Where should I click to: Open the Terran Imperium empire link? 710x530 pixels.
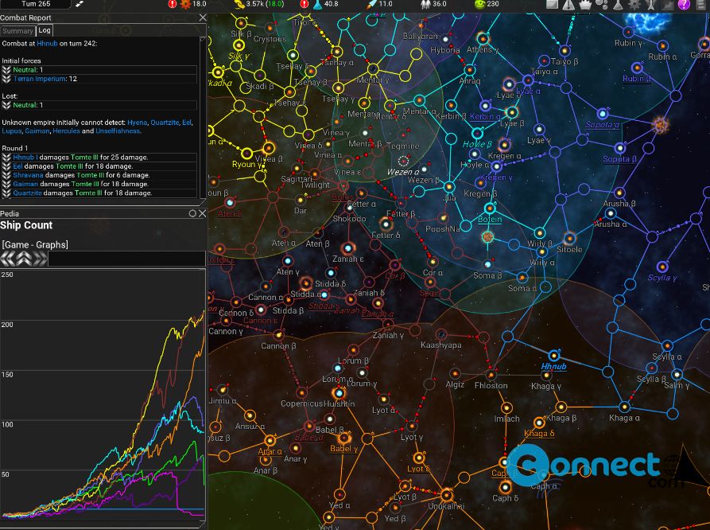40,79
